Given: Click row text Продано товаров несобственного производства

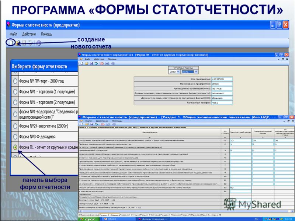Looking at the screenshot, I should point(105,144).
